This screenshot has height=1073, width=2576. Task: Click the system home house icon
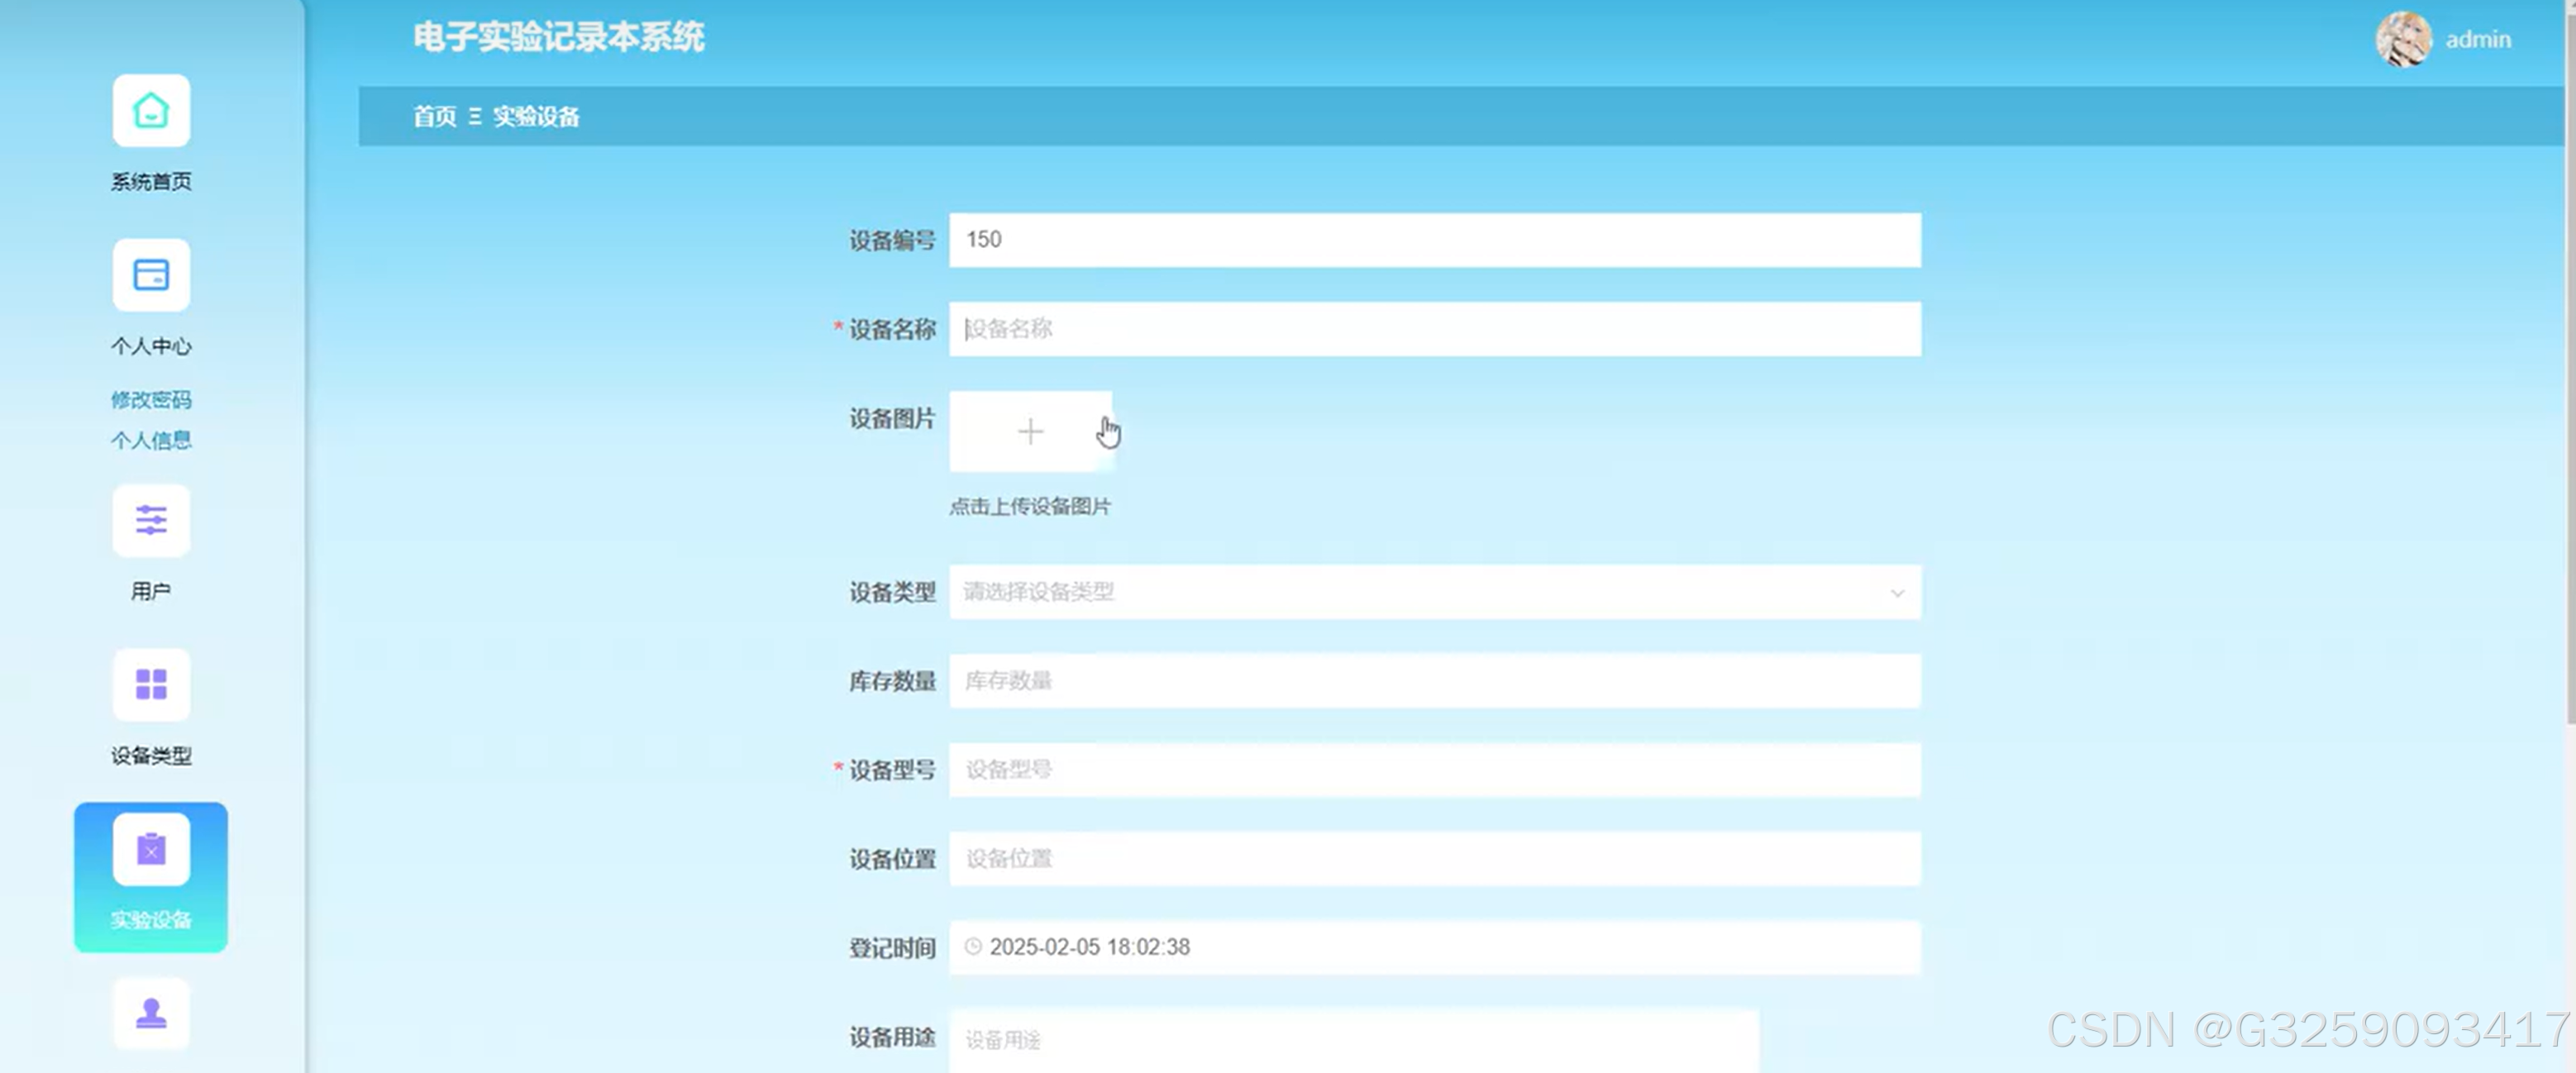[x=151, y=110]
